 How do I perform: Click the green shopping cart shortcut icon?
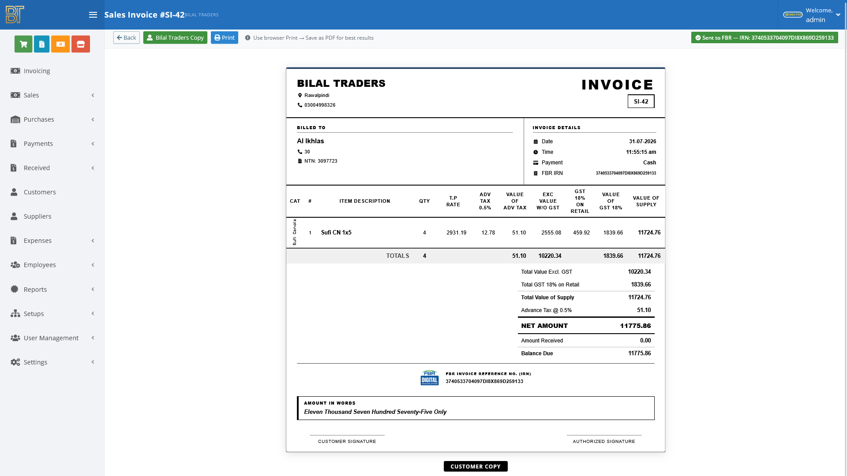(x=23, y=44)
